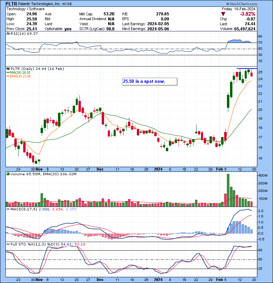273x283 pixels.
Task: Click the 2024 label on the price date axis
Action: (x=158, y=169)
